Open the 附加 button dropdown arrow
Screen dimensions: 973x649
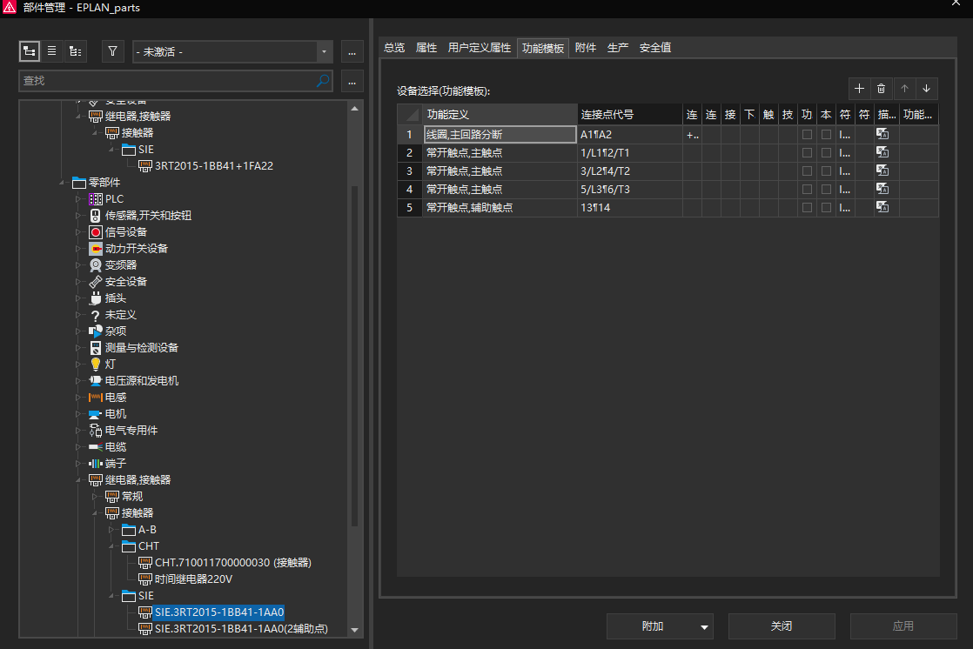[x=704, y=626]
